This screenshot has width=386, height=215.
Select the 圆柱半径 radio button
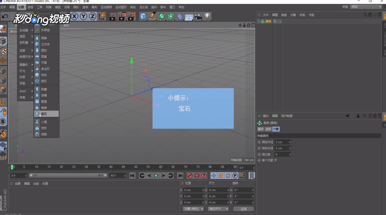tap(259, 142)
